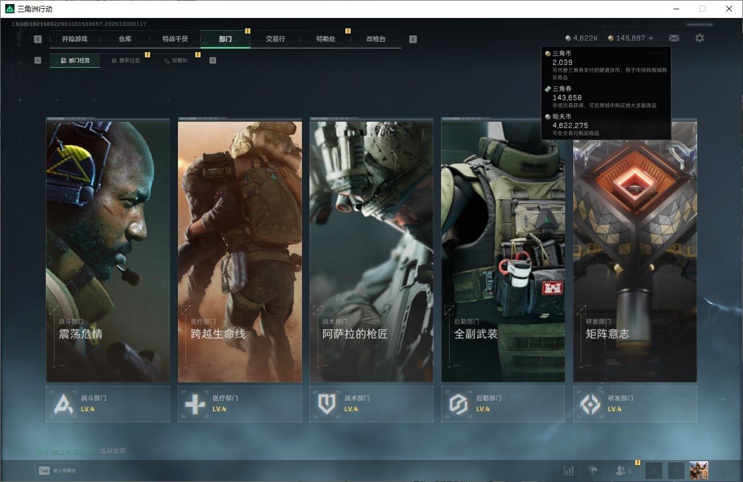Open the 交易行 tab
The image size is (743, 482).
pyautogui.click(x=275, y=39)
